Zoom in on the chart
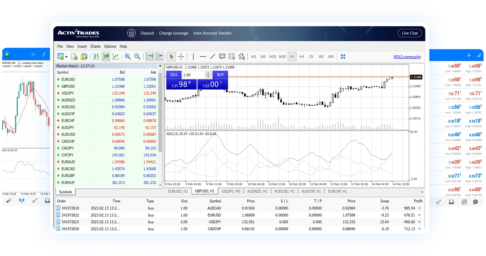 pos(127,56)
